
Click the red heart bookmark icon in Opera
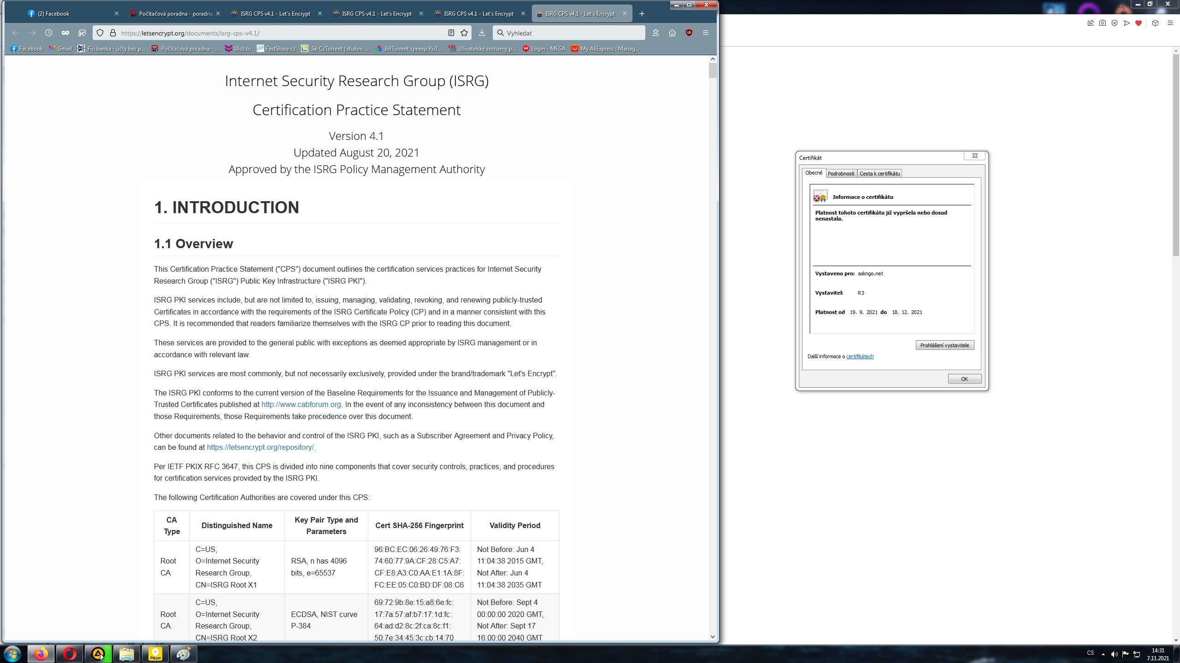pyautogui.click(x=1138, y=23)
